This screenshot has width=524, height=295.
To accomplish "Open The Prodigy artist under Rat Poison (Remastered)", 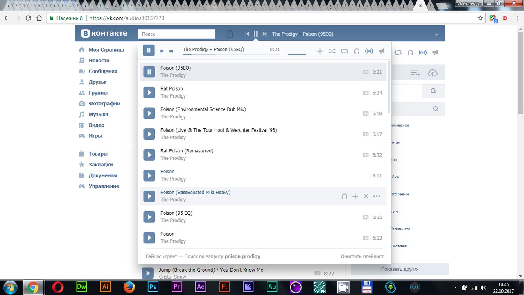I will pos(173,158).
